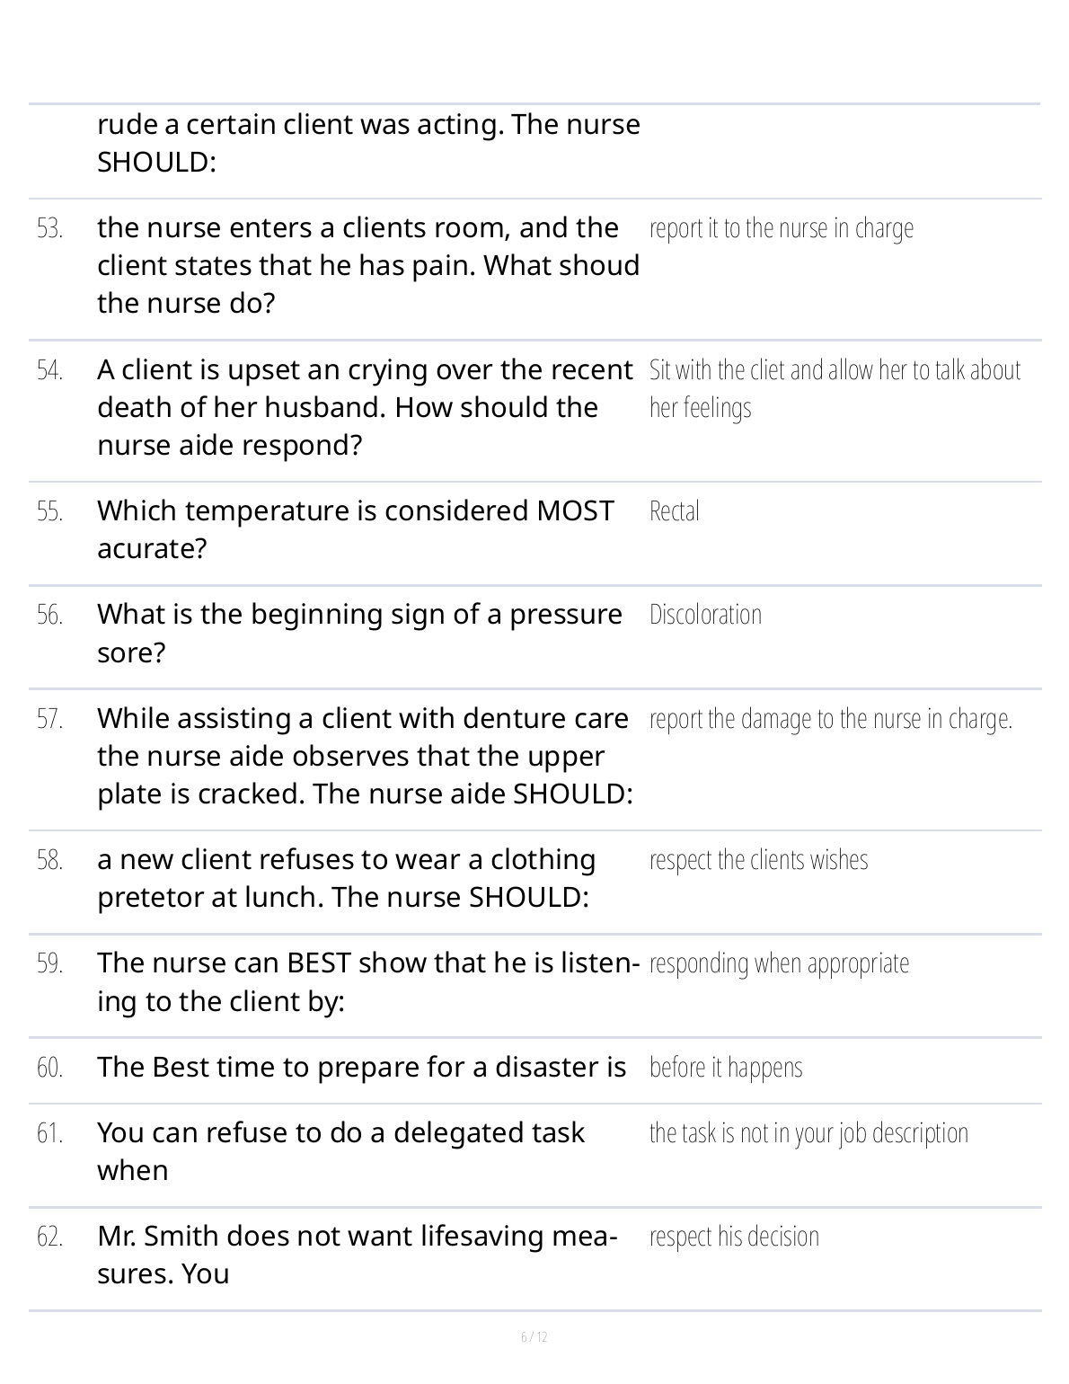Click question 54 about crying client
1069x1384 pixels.
coord(365,408)
